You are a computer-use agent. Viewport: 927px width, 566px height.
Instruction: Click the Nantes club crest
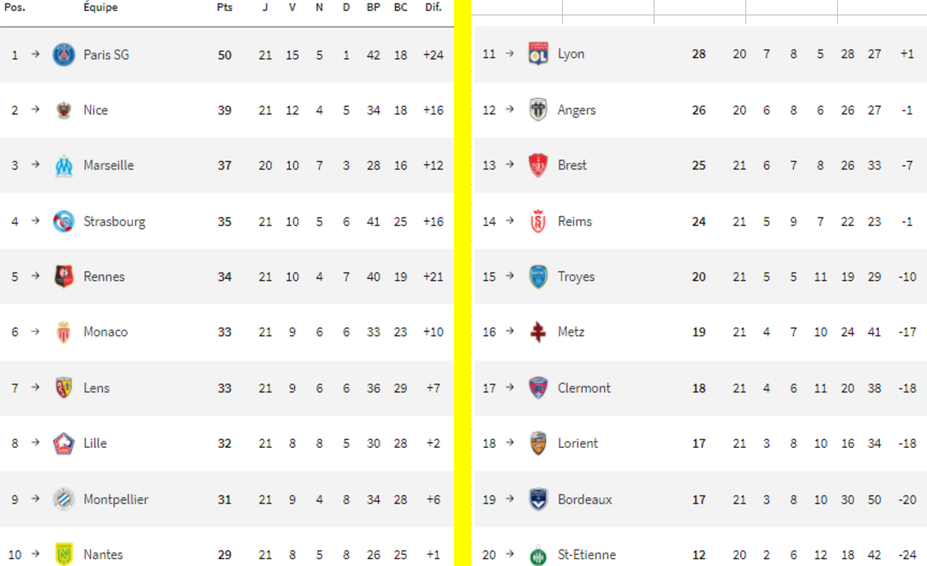pos(63,555)
